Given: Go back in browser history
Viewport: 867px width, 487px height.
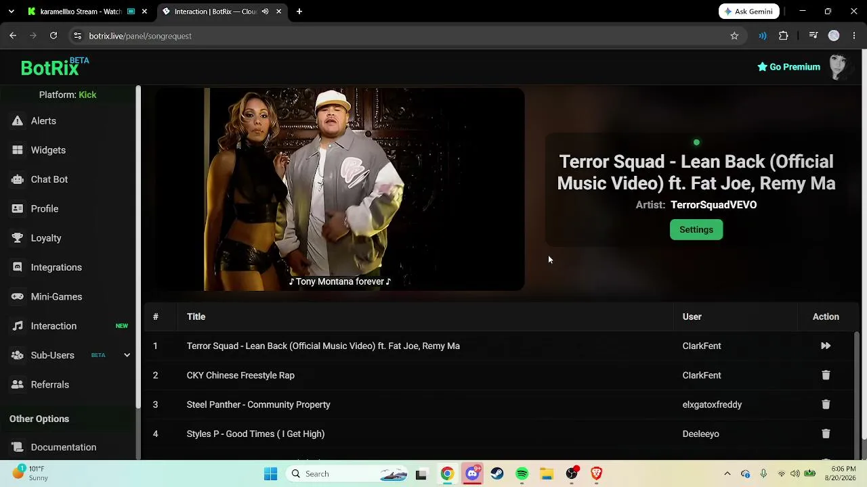Looking at the screenshot, I should click(x=13, y=36).
